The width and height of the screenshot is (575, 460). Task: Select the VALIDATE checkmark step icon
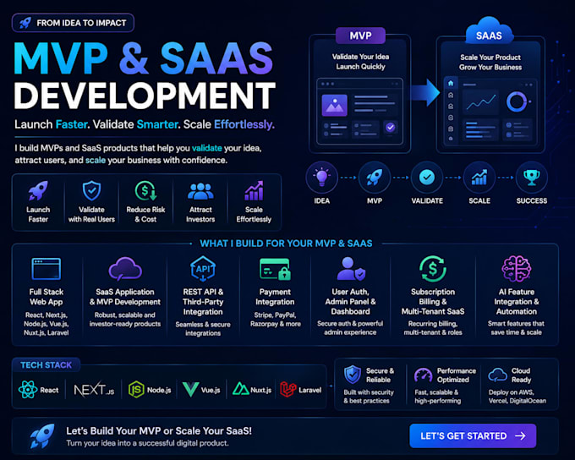point(427,178)
